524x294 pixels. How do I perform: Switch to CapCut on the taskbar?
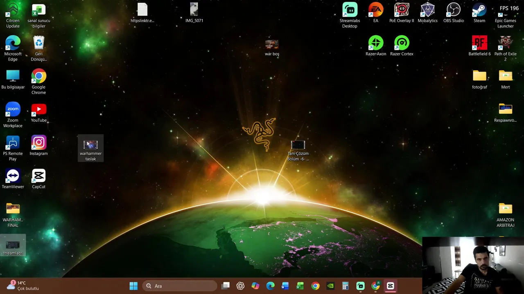[x=390, y=286]
